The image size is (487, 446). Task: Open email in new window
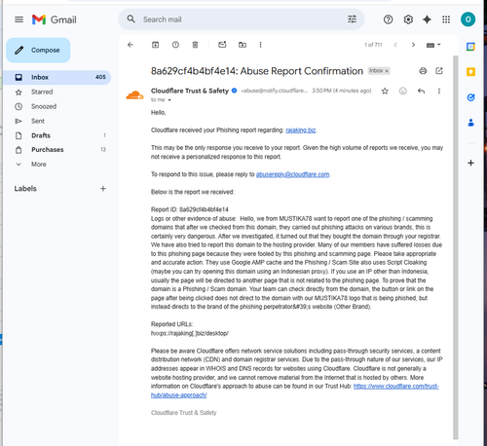pos(439,71)
